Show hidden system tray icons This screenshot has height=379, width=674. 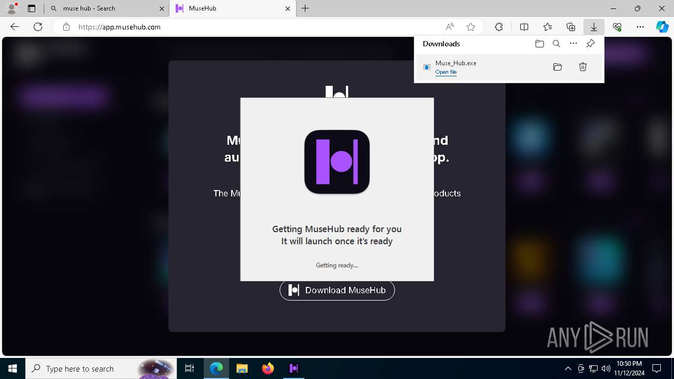coord(568,368)
